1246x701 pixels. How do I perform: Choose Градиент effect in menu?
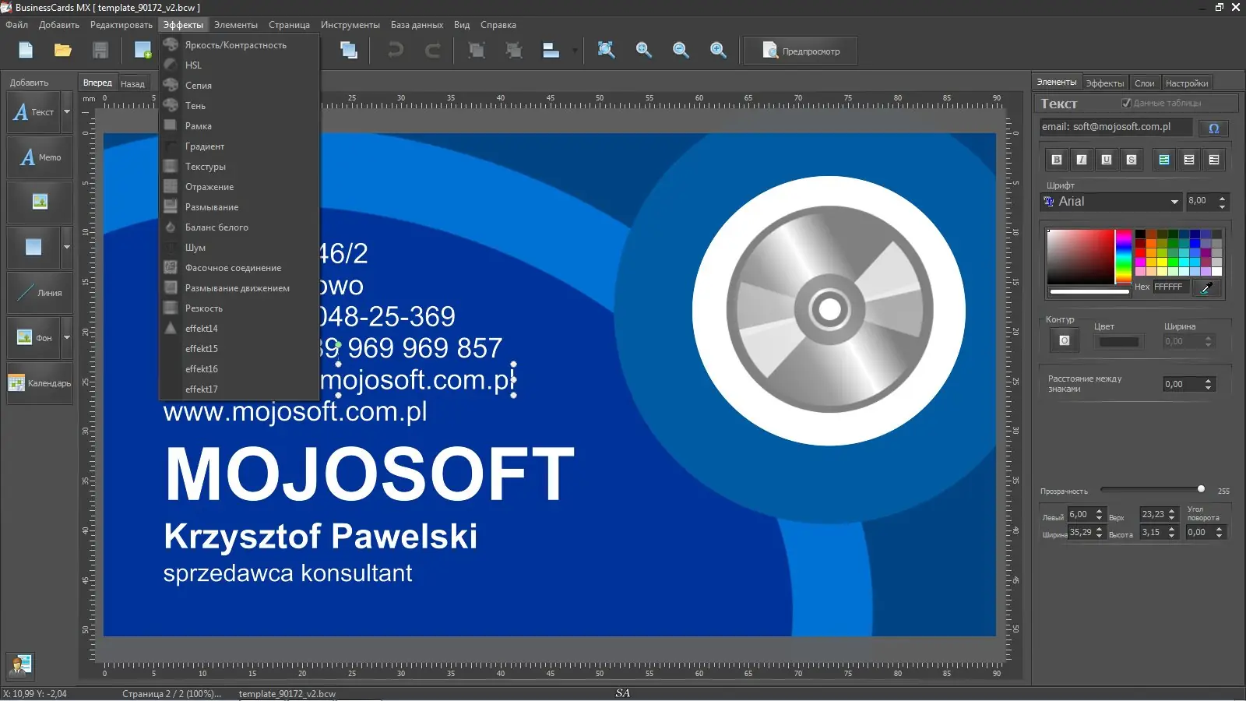pos(239,146)
